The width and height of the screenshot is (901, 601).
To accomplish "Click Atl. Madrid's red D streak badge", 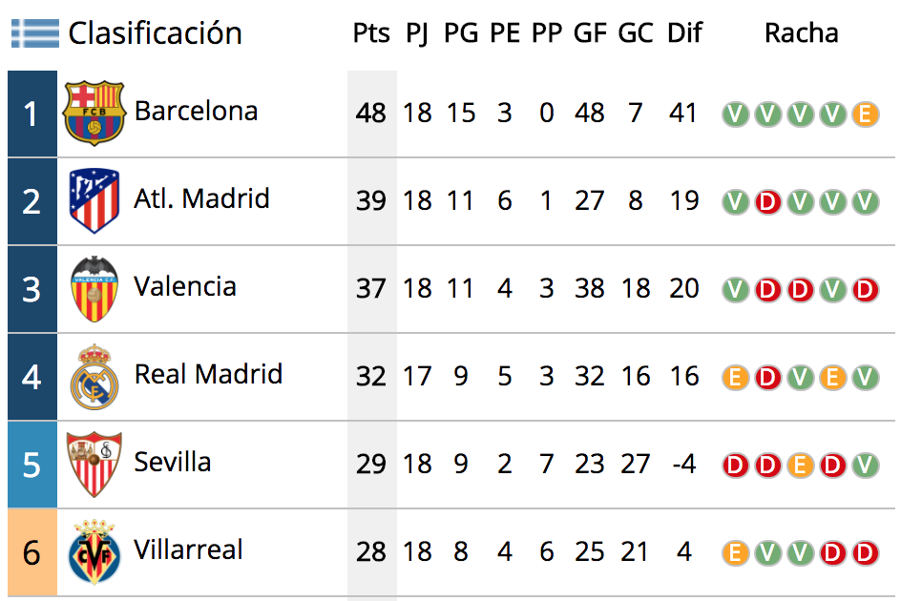I will click(x=767, y=202).
